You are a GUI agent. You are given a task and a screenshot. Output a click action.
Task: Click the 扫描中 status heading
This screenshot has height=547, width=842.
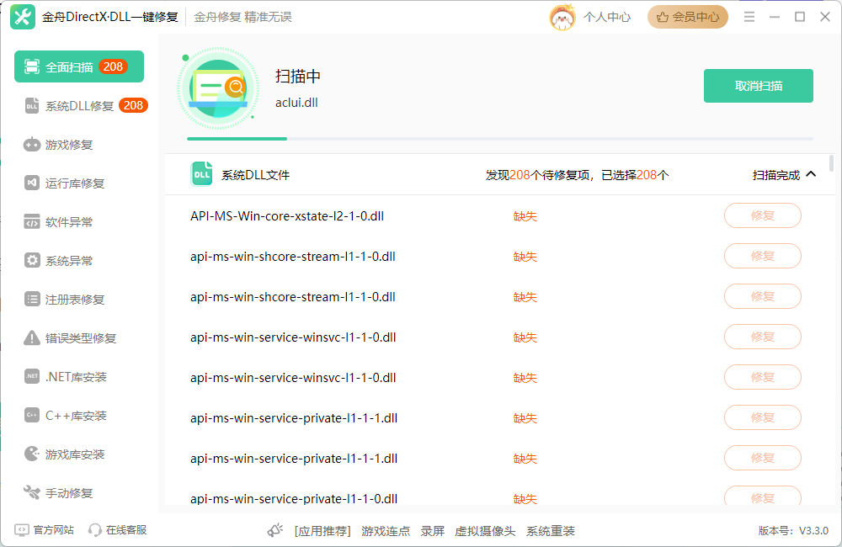(x=298, y=77)
